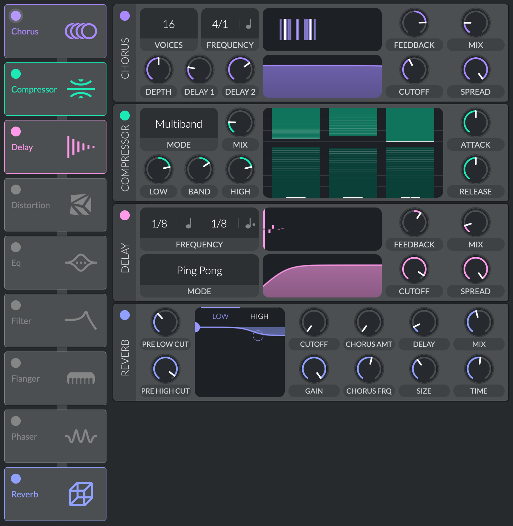Change the Chorus frequency note value

(x=249, y=24)
